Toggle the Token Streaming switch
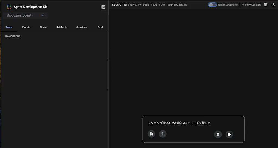Screen dimensions: 278x148 pyautogui.click(x=212, y=5)
